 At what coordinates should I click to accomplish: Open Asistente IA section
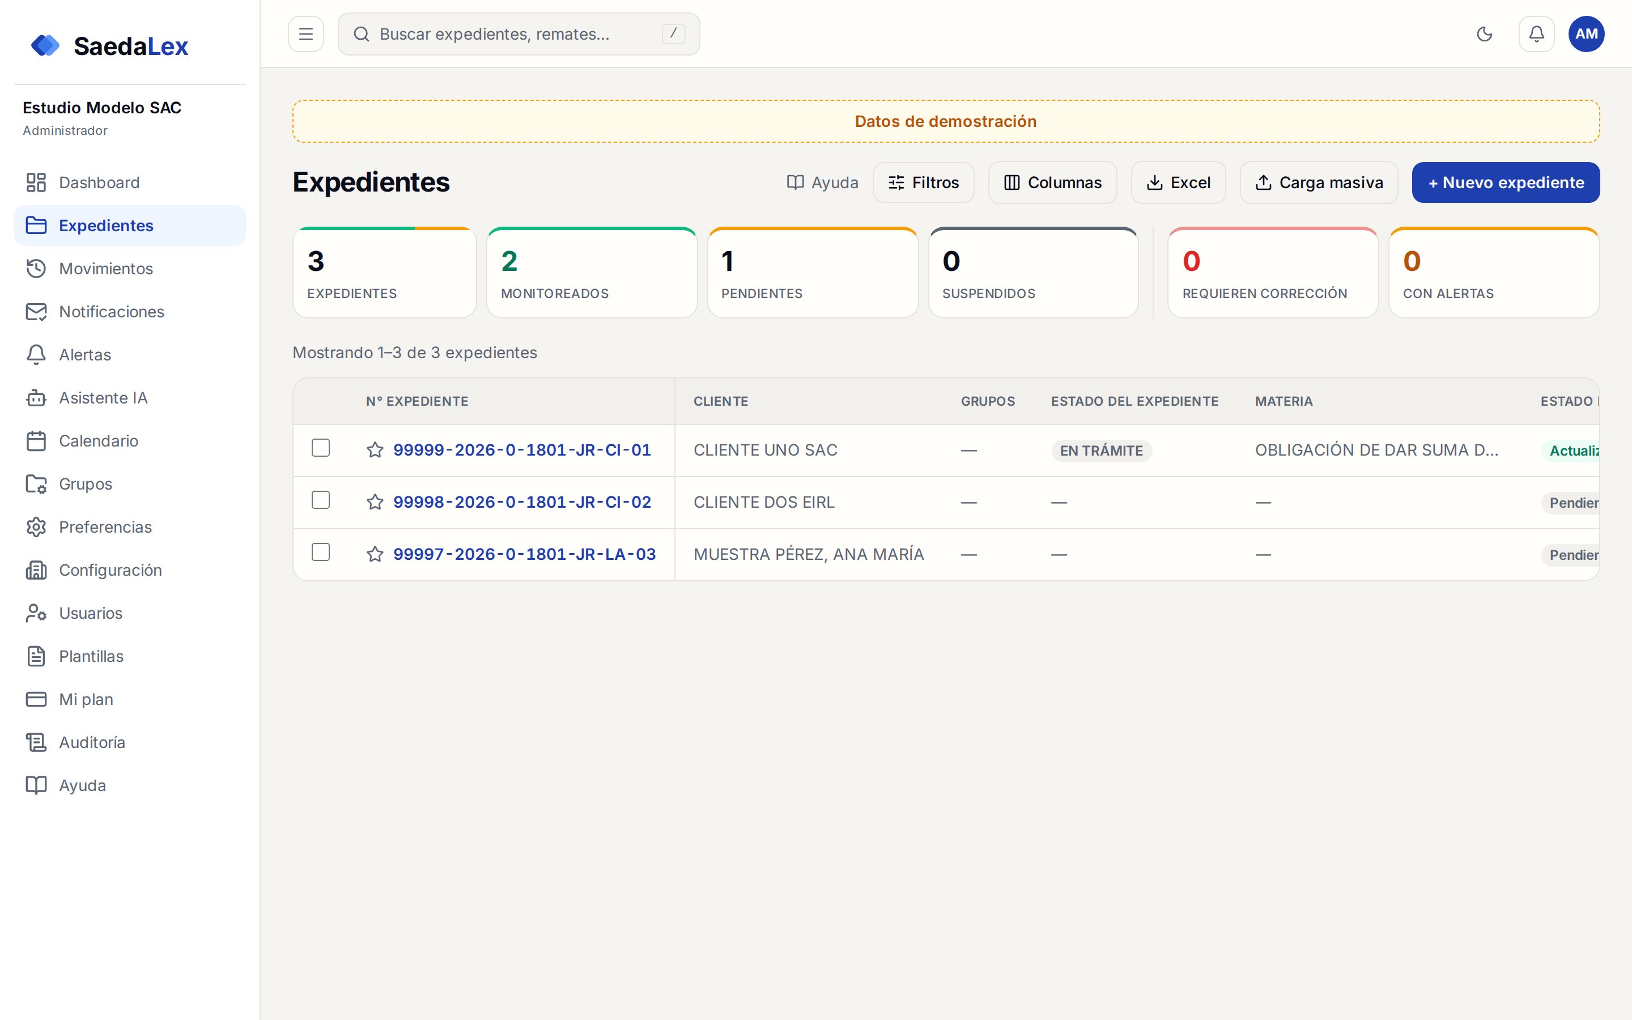point(129,398)
